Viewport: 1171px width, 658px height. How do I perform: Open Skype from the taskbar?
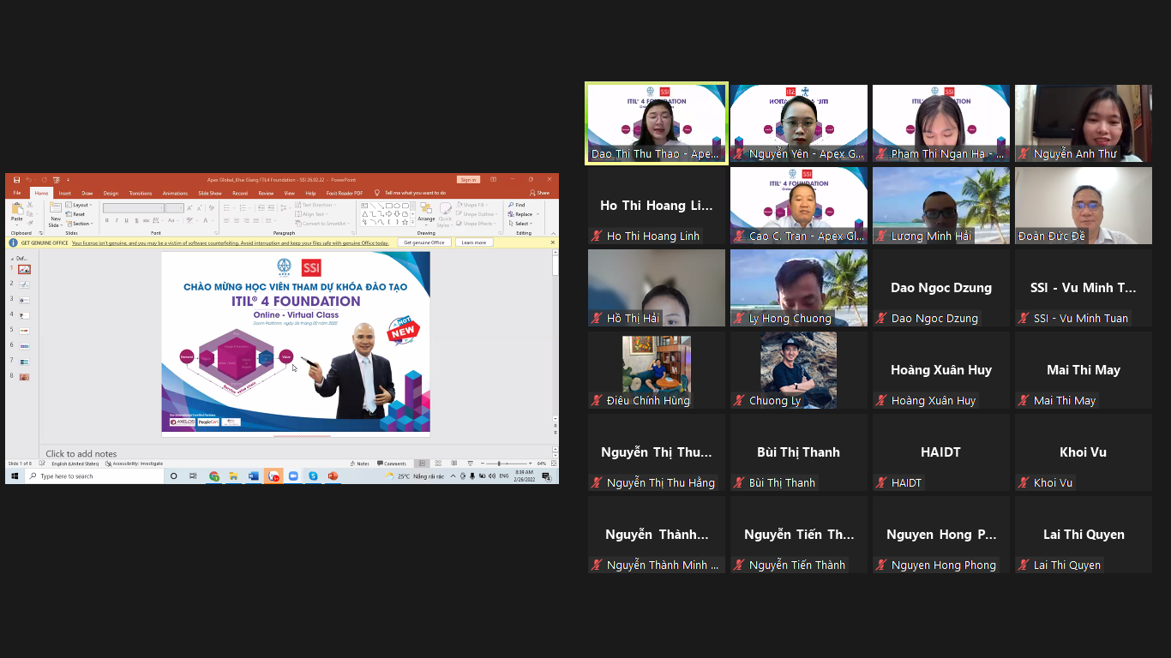313,476
